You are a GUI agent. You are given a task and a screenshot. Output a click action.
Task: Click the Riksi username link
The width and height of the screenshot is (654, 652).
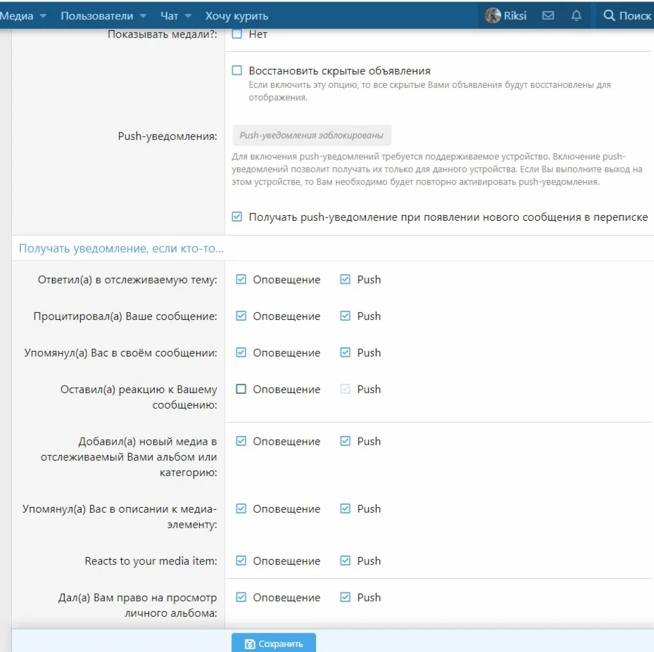click(x=515, y=15)
